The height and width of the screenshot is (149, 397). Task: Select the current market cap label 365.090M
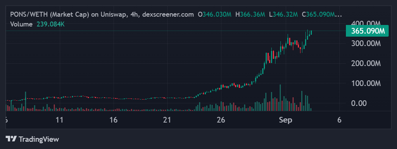367,31
